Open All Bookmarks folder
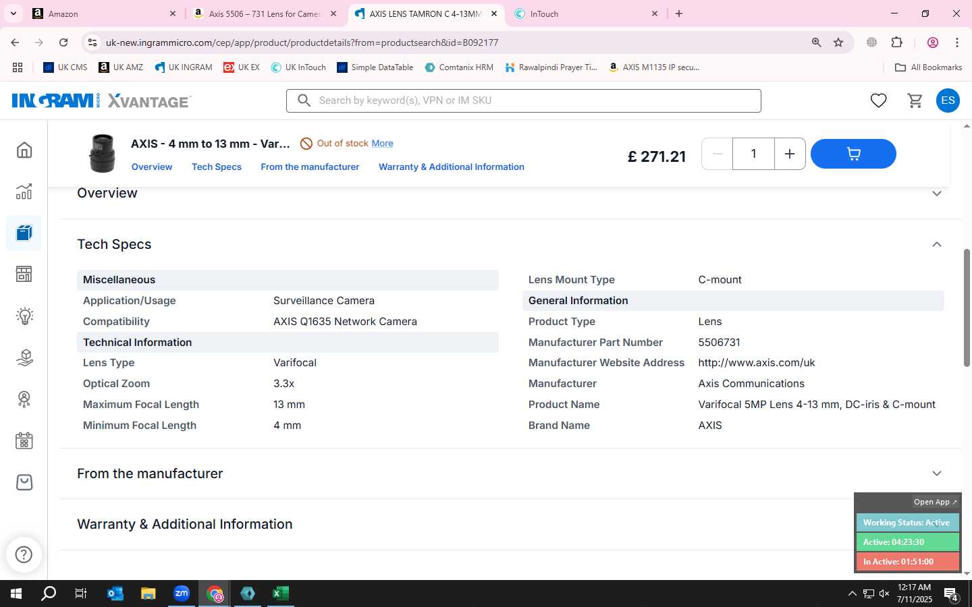Image resolution: width=972 pixels, height=607 pixels. pyautogui.click(x=928, y=67)
